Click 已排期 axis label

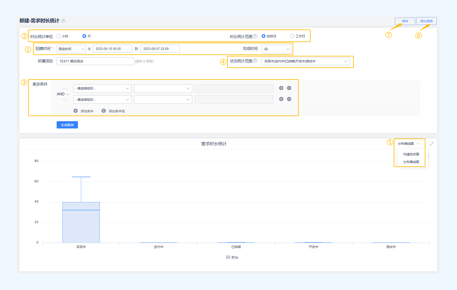tap(236, 247)
